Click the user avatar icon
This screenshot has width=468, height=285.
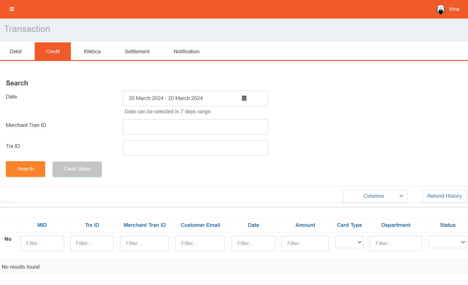[x=440, y=9]
